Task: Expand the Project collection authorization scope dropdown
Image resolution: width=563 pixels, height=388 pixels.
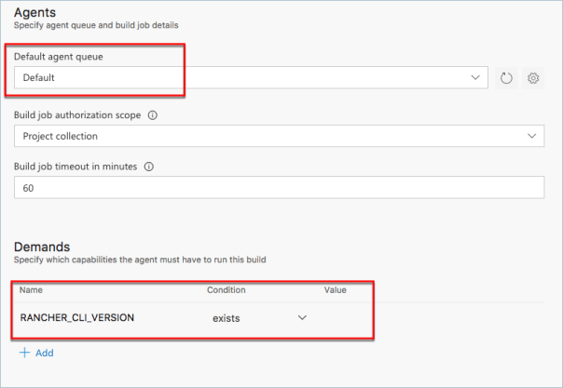Action: coord(280,136)
